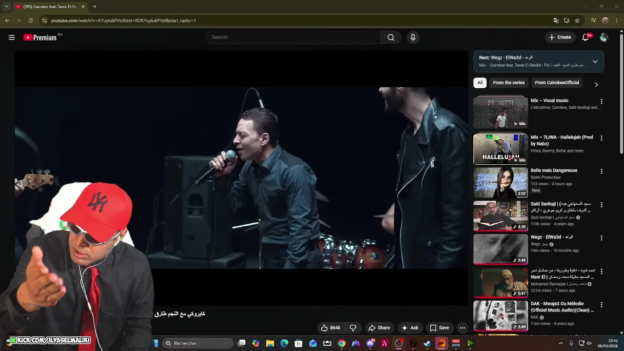Reload the current page
This screenshot has height=351, width=624.
pos(30,20)
